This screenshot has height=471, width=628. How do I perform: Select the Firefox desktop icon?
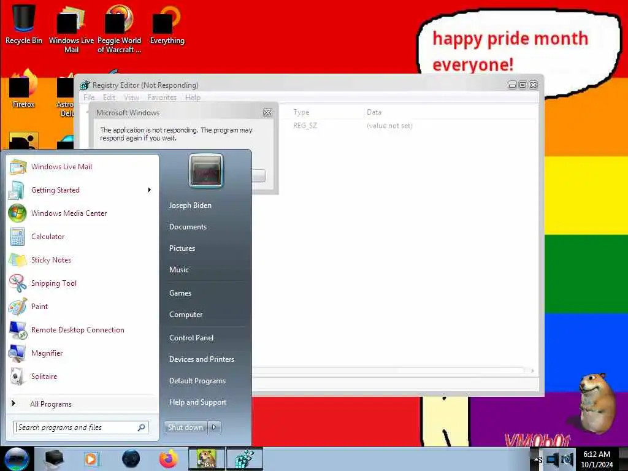(24, 89)
